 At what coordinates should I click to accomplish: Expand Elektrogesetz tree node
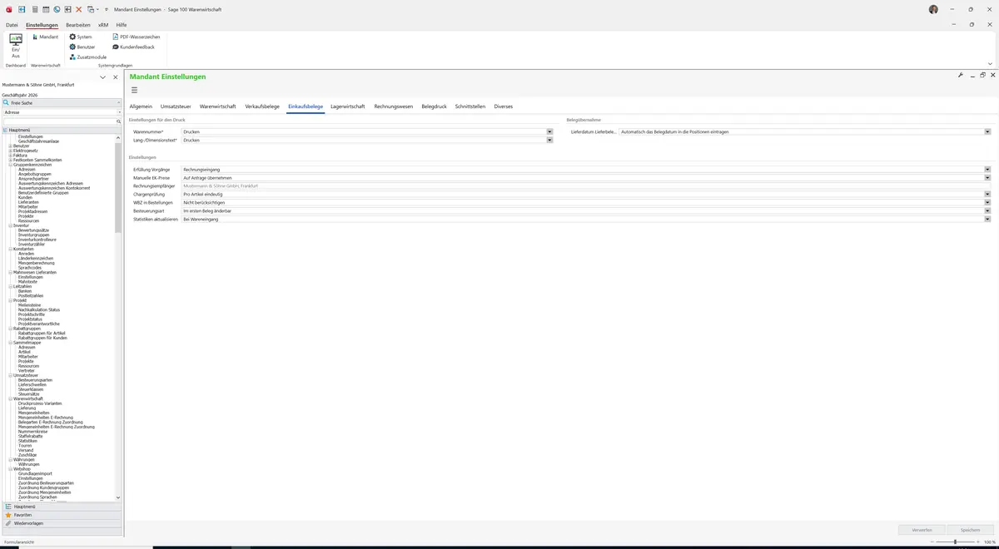[x=11, y=151]
